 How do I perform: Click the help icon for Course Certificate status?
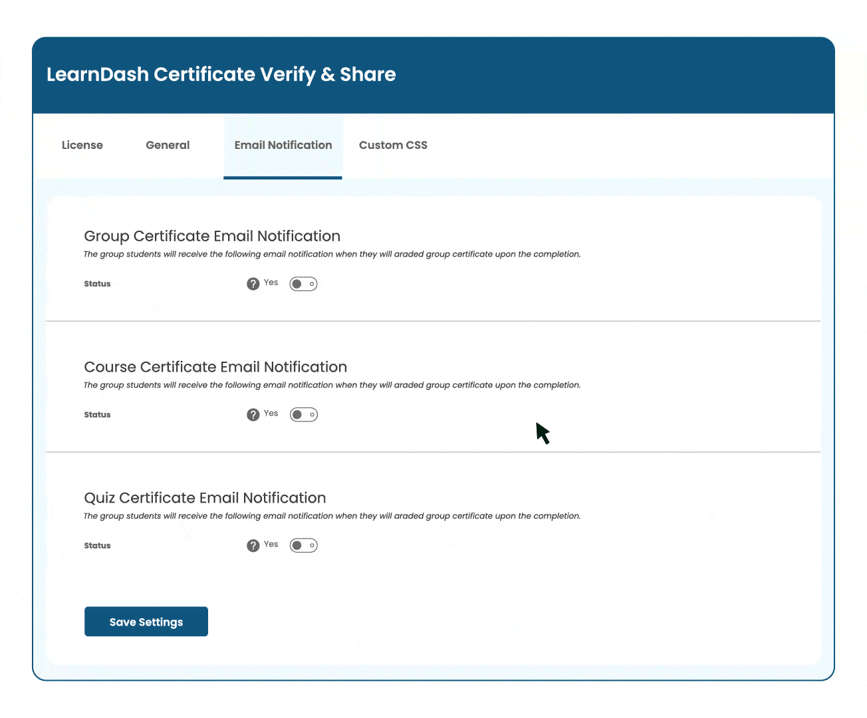pyautogui.click(x=253, y=415)
